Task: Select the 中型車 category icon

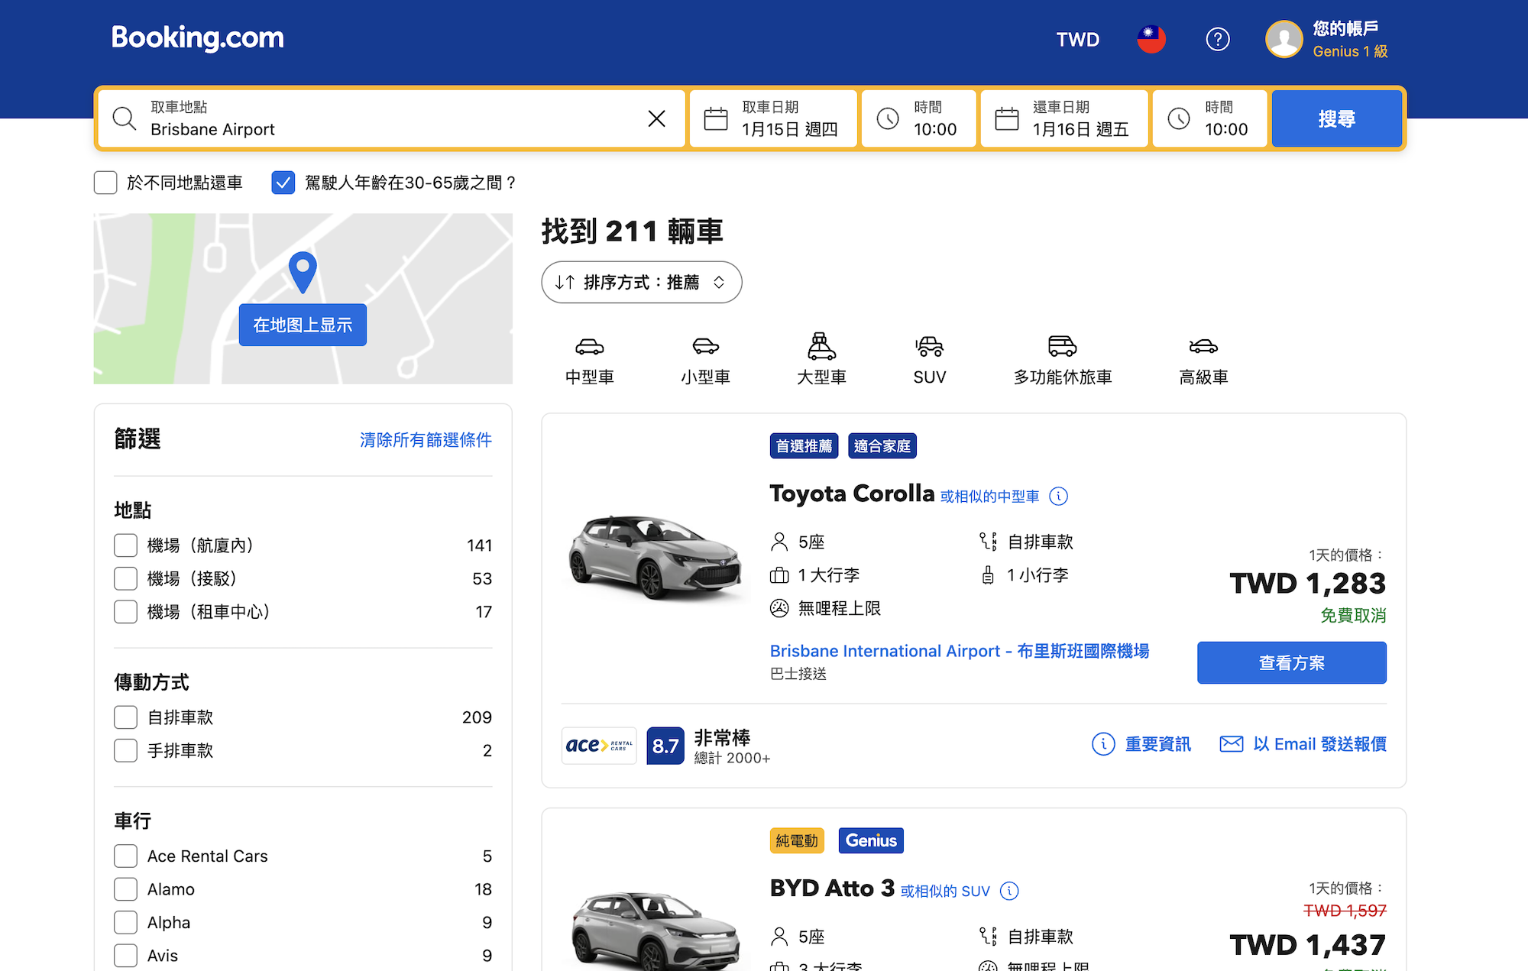Action: tap(588, 348)
